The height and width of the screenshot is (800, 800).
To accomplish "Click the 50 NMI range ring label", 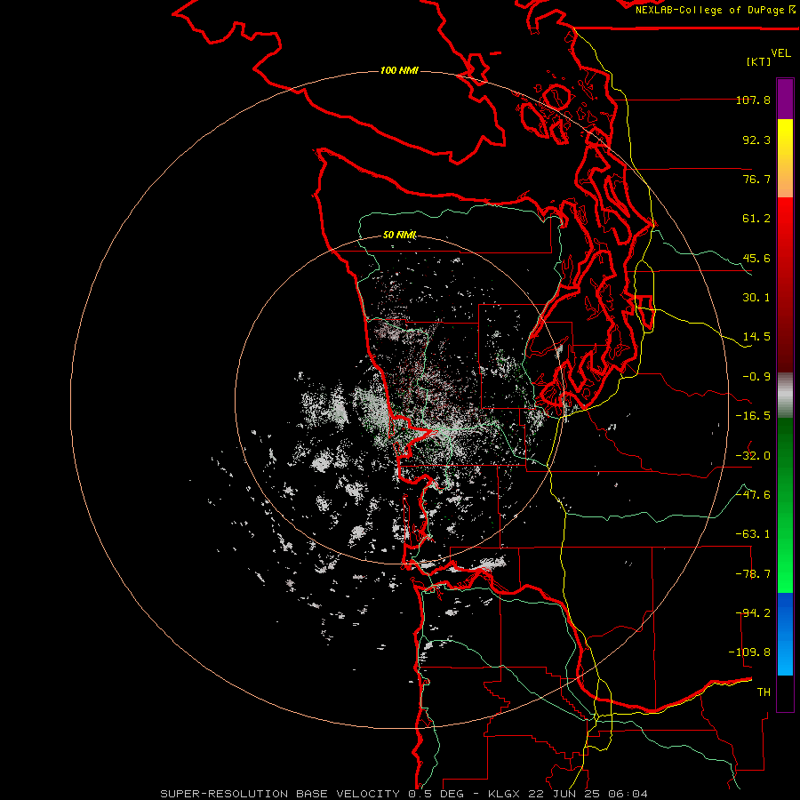I will pos(399,236).
